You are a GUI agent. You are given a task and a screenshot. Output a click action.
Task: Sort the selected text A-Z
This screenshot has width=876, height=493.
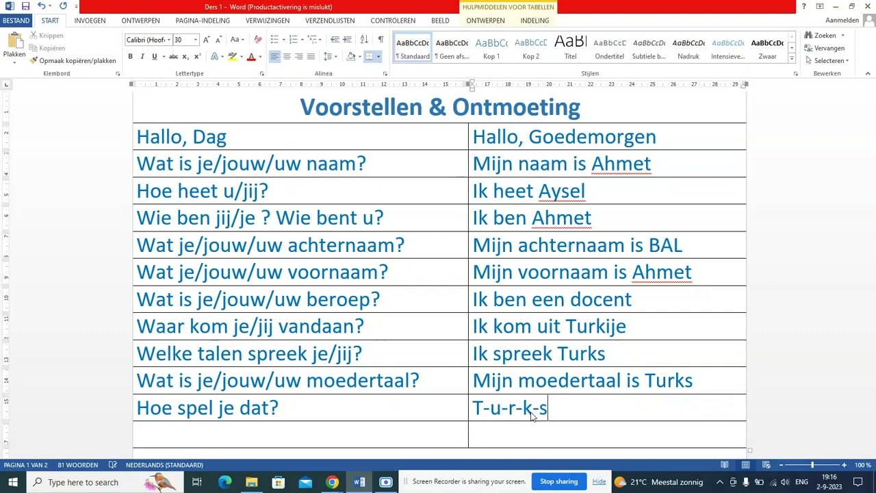click(x=364, y=40)
